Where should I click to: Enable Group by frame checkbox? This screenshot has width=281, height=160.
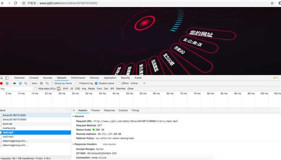click(x=52, y=83)
